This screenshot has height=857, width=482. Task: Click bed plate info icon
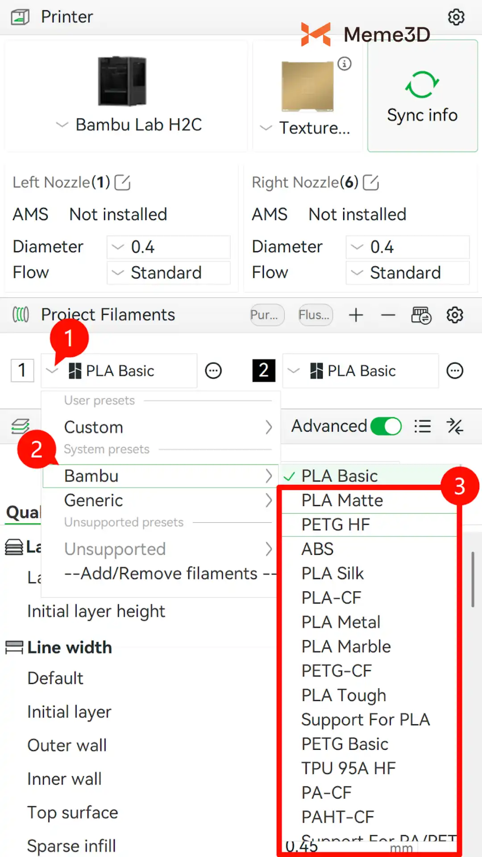point(345,63)
